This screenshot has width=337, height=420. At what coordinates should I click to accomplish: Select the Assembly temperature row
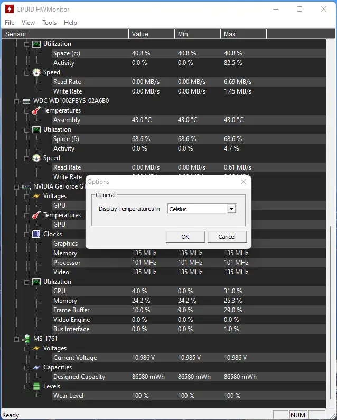point(189,120)
